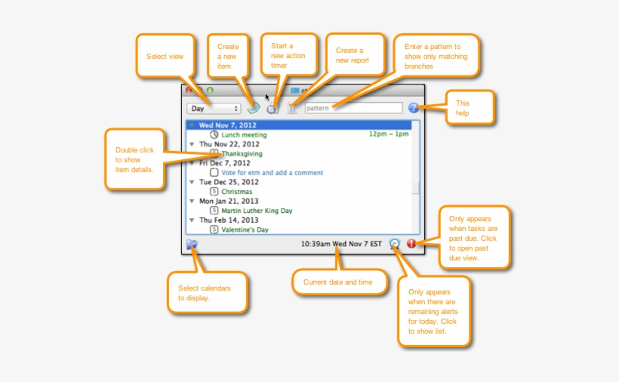619x382 pixels.
Task: Open the Day view dropdown
Action: pyautogui.click(x=214, y=109)
